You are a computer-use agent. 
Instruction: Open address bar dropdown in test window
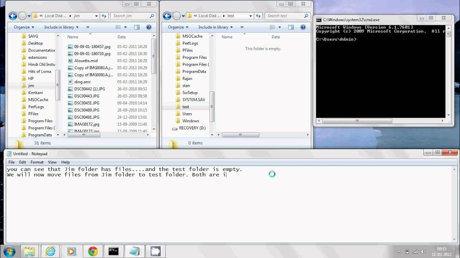tap(250, 16)
